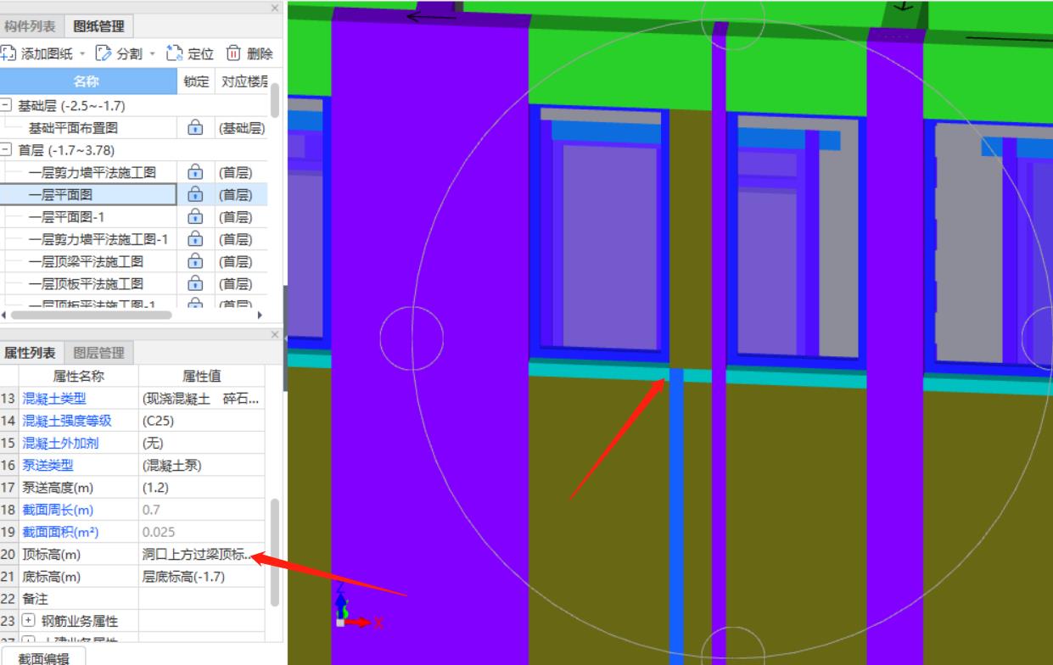Image resolution: width=1053 pixels, height=665 pixels.
Task: Click the drawing list vertical scrollbar
Action: click(x=275, y=100)
